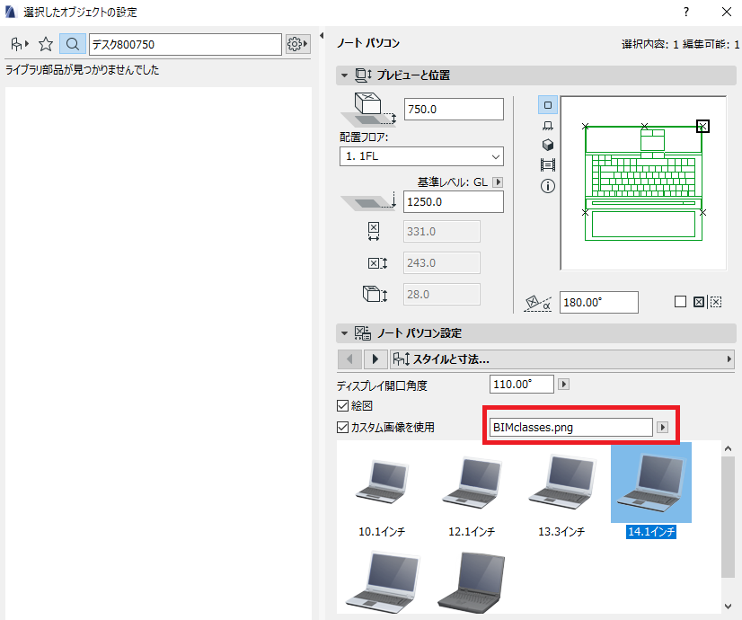Viewport: 742px width, 620px height.
Task: Select the 12.1インチ laptop thumbnail
Action: 472,492
